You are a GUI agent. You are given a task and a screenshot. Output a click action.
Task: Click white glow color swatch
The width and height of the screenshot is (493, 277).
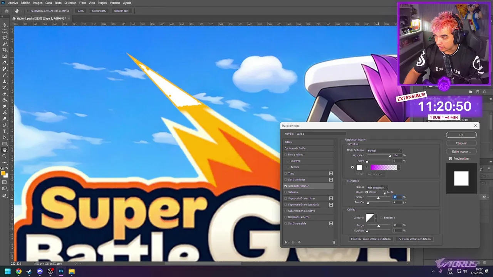tap(359, 167)
